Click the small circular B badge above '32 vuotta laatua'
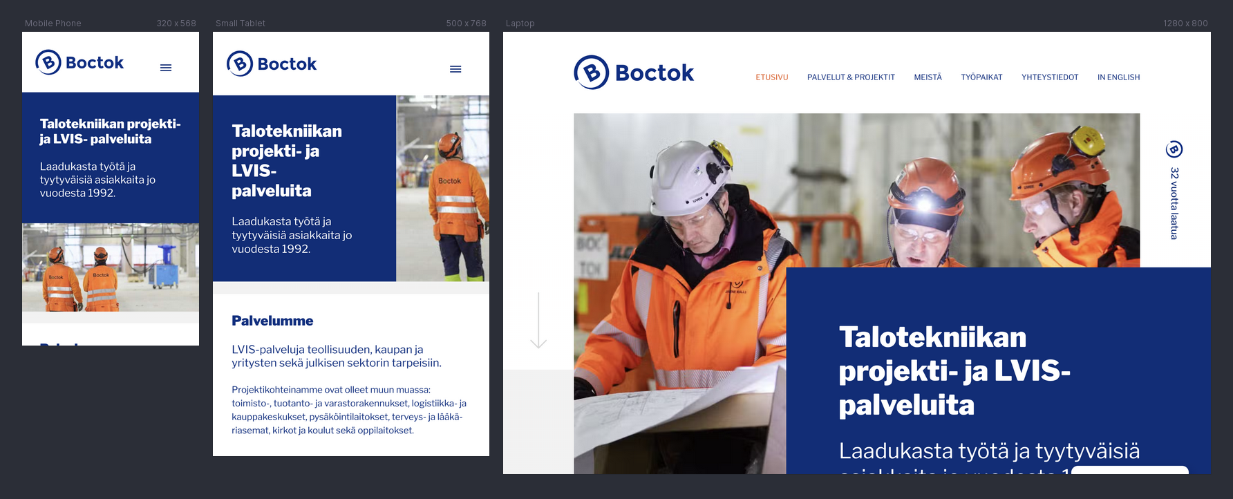This screenshot has height=499, width=1233. (x=1174, y=149)
